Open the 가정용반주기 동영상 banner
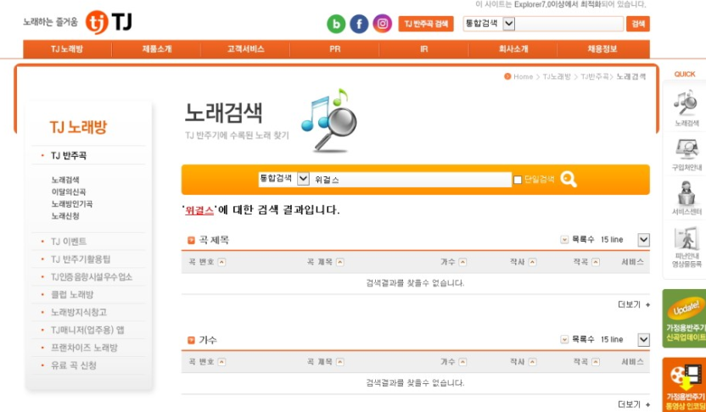Viewport: 706px width, 412px height. pyautogui.click(x=685, y=385)
